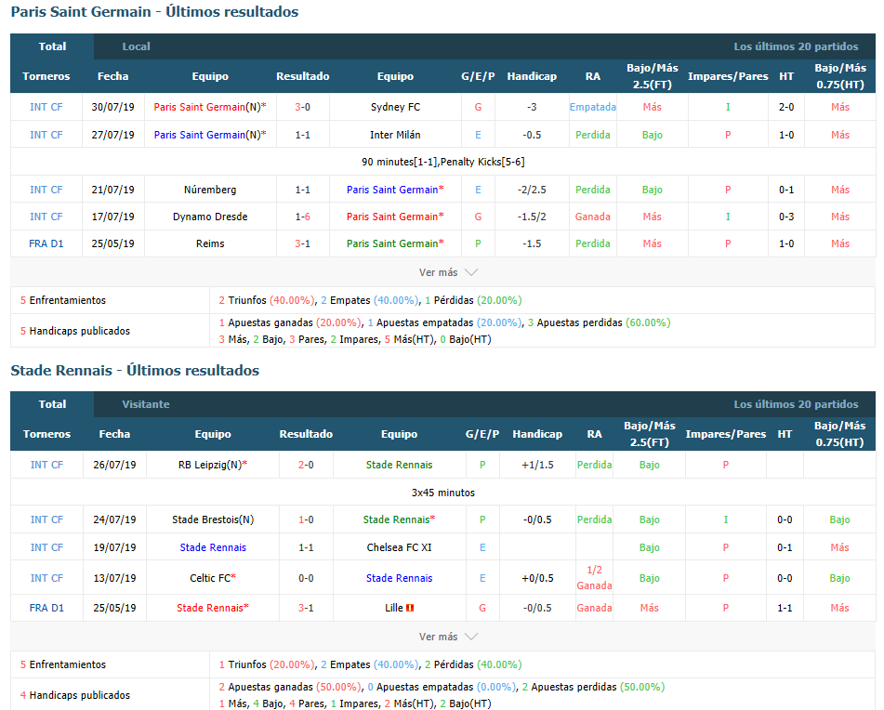Click the 2-0 half-time score for Sydney FC match

786,107
